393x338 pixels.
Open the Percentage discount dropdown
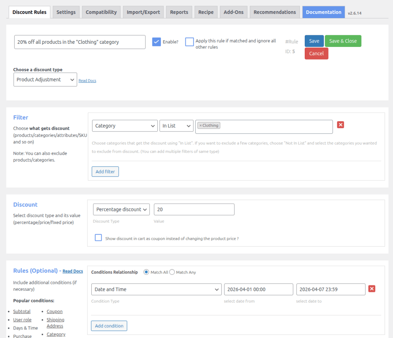[121, 209]
